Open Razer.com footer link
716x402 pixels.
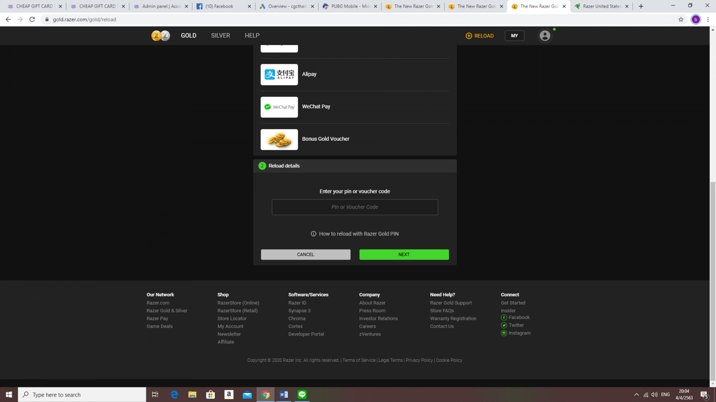(x=158, y=303)
